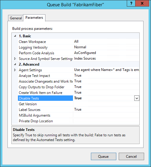Screen dimensions: 151x167
Task: Switch to the General tab
Action: pyautogui.click(x=16, y=18)
